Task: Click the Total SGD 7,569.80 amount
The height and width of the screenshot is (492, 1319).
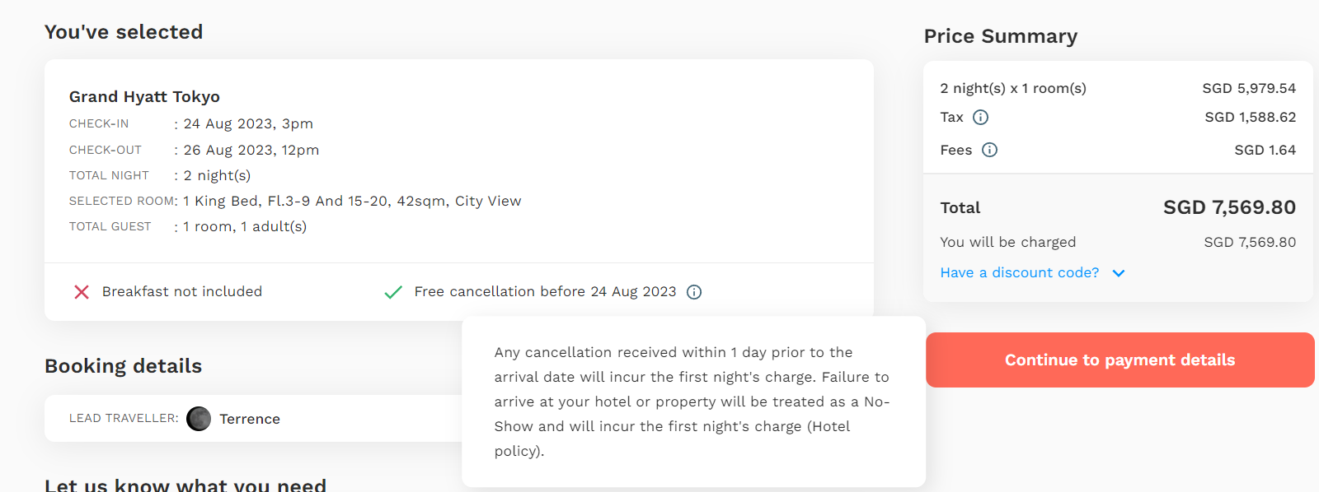Action: tap(1229, 207)
